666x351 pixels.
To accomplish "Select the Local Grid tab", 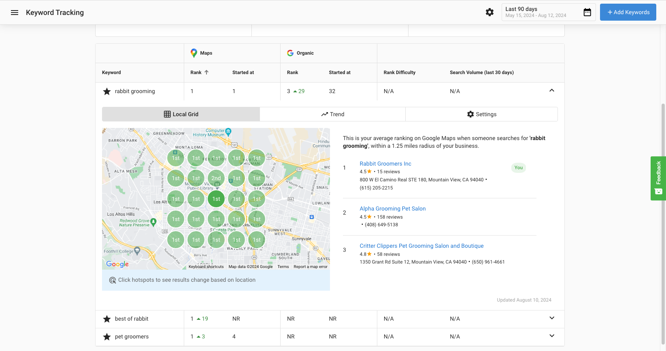I will point(181,114).
